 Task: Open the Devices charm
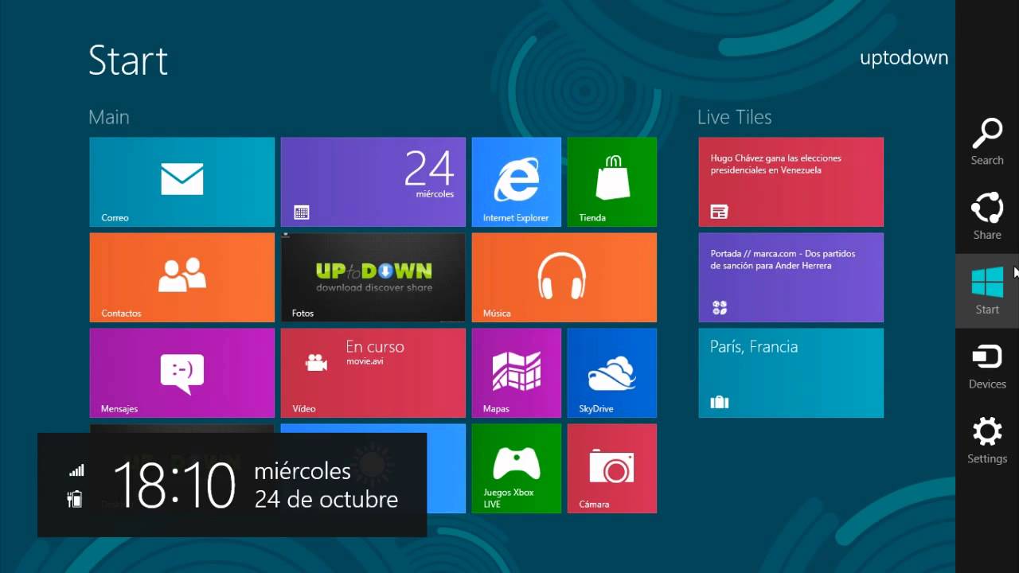(x=987, y=366)
